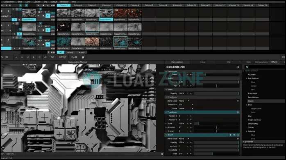Click the R icon on Bloom header
Image resolution: width=286 pixels, height=160 pixels.
pyautogui.click(x=234, y=135)
